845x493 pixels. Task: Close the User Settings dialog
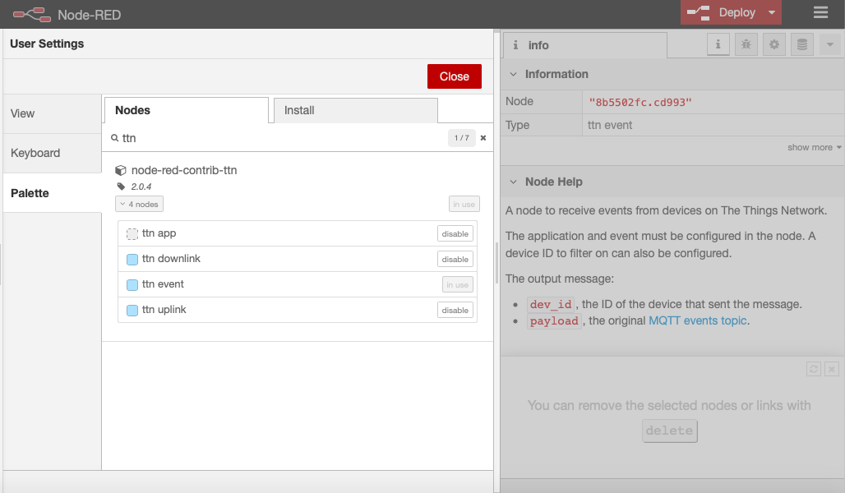[x=454, y=76]
